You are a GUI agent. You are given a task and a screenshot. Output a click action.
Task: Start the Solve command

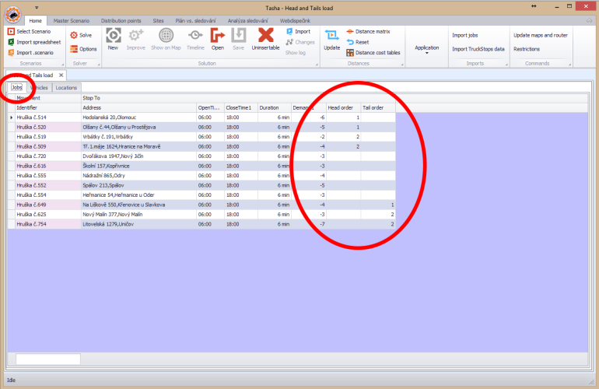(x=81, y=35)
